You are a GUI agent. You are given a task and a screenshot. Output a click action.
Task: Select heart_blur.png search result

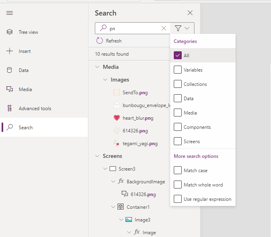tap(138, 118)
